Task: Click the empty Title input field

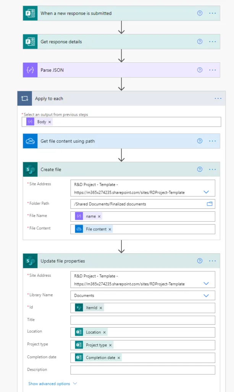Action: click(142, 320)
